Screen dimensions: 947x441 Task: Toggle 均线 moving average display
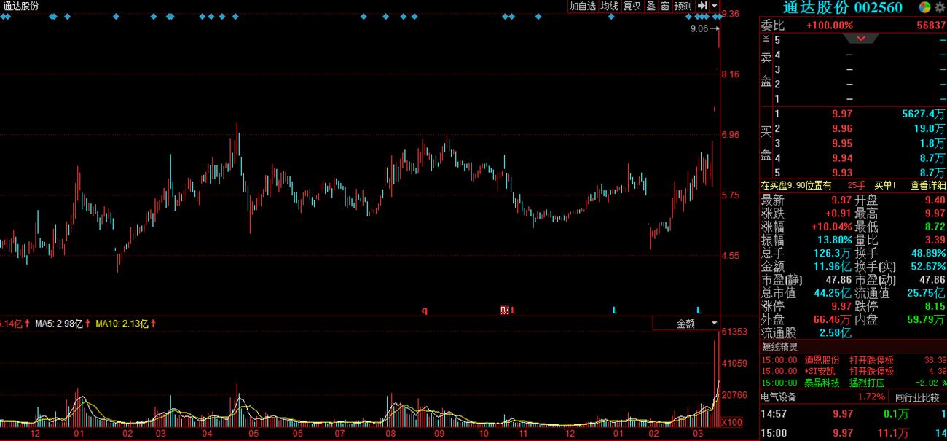point(609,6)
